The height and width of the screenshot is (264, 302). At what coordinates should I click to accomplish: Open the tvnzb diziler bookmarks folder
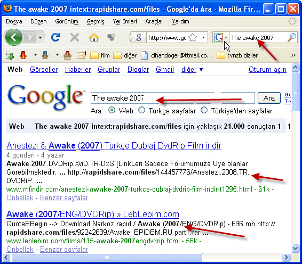237,55
